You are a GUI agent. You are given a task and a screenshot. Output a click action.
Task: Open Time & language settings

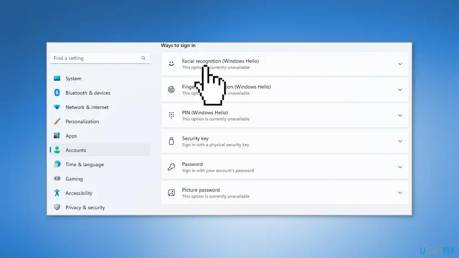[x=100, y=164]
